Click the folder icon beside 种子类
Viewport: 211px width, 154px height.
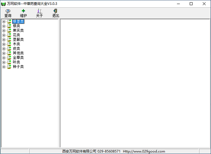(x=9, y=67)
